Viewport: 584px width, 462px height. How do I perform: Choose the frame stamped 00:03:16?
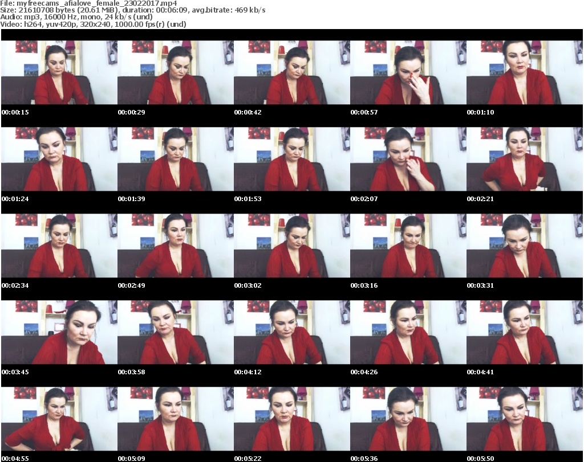coord(408,246)
